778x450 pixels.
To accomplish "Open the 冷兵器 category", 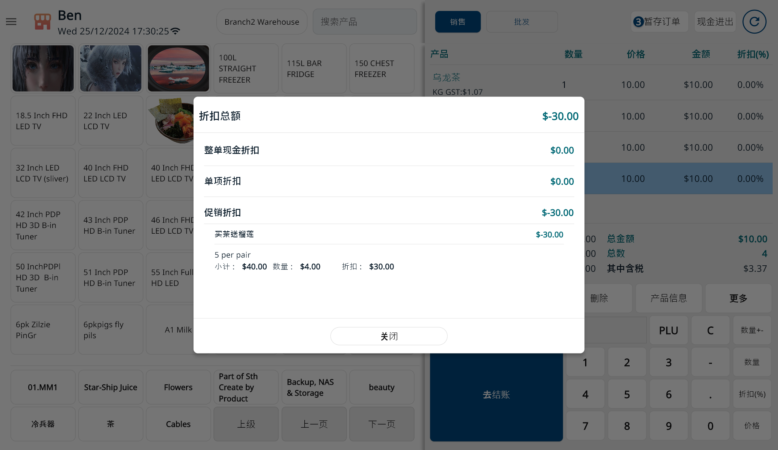I will [43, 424].
